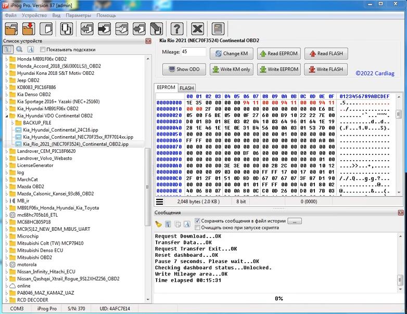Close the Список устройств panel

pos(148,41)
